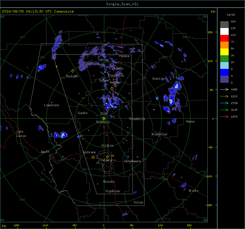
Task: Click the Cochrane town label
Action: pos(89,152)
